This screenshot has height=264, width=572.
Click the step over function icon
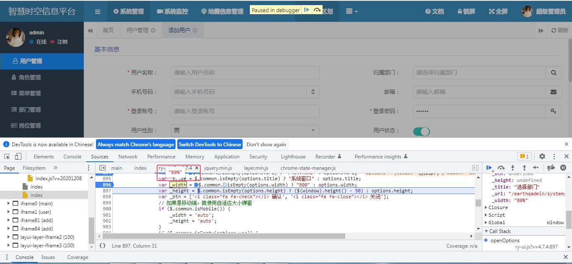[x=501, y=168]
